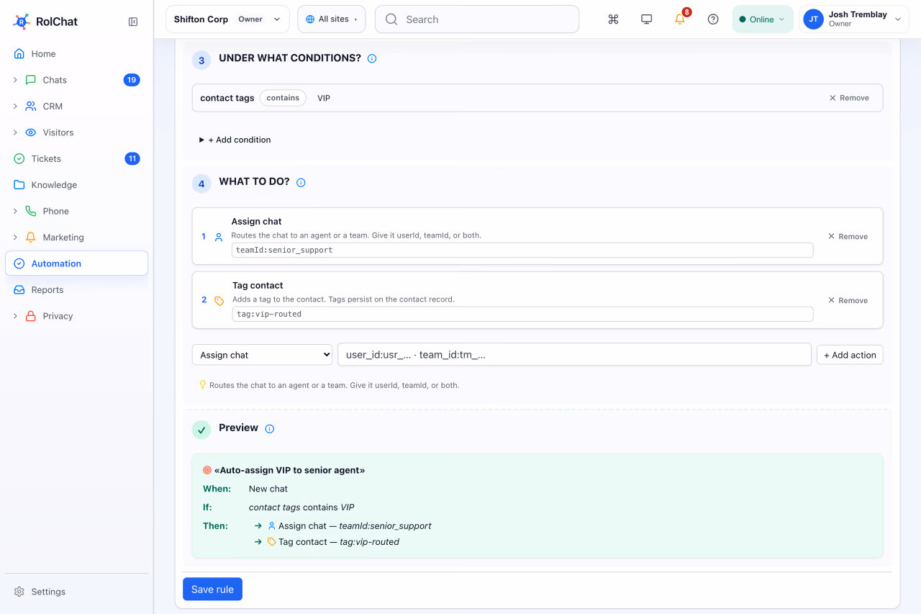This screenshot has width=921, height=614.
Task: Open notifications bell with 8 badge
Action: (680, 19)
